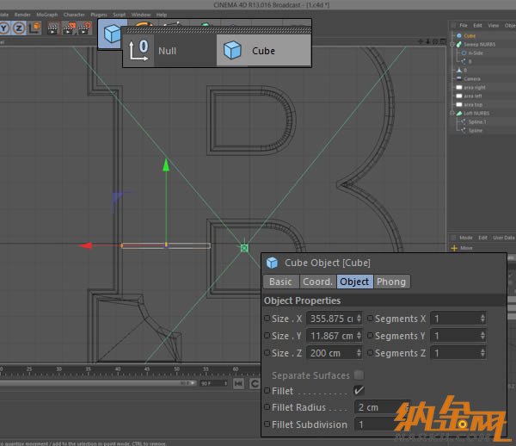Open the Attributes Mode menu

pyautogui.click(x=465, y=238)
